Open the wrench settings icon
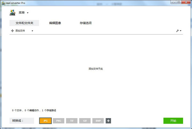The image size is (192, 129). 177,31
